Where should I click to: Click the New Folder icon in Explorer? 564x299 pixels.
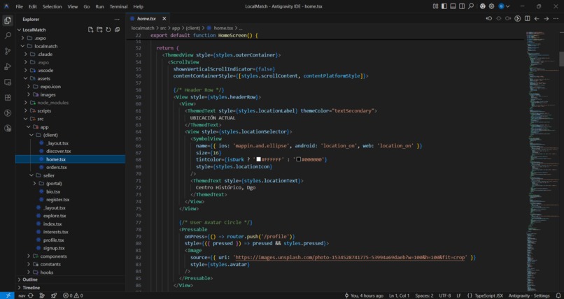(99, 30)
